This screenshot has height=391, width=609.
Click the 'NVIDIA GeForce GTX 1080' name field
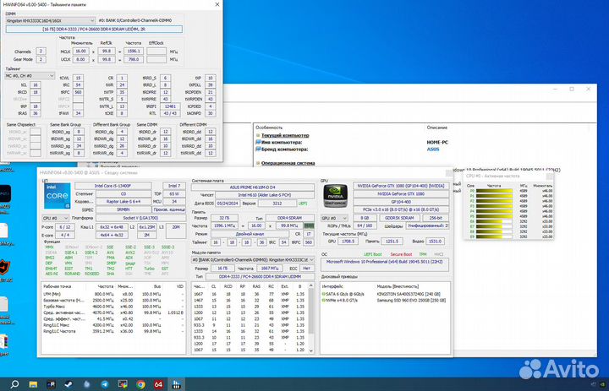[x=401, y=193]
